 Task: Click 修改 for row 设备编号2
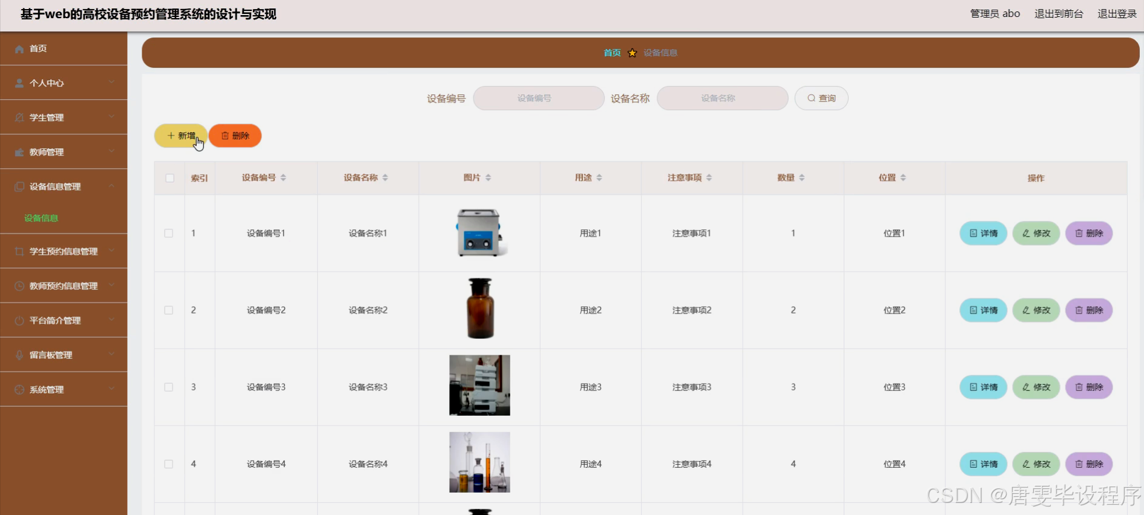pyautogui.click(x=1036, y=310)
